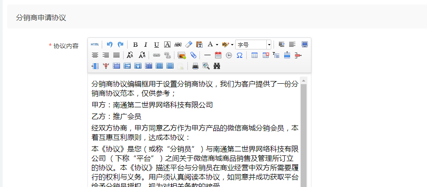Open search and replace binoculars icon
The width and height of the screenshot is (427, 187).
pos(217,66)
